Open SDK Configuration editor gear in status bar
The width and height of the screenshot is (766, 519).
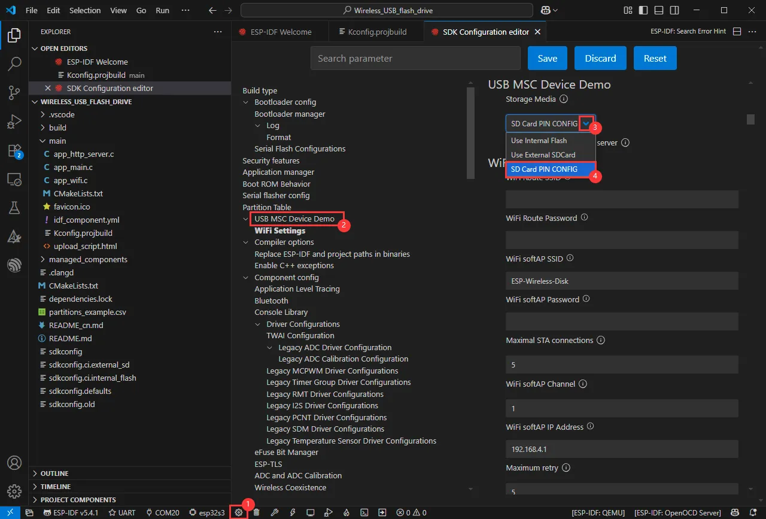pyautogui.click(x=239, y=512)
